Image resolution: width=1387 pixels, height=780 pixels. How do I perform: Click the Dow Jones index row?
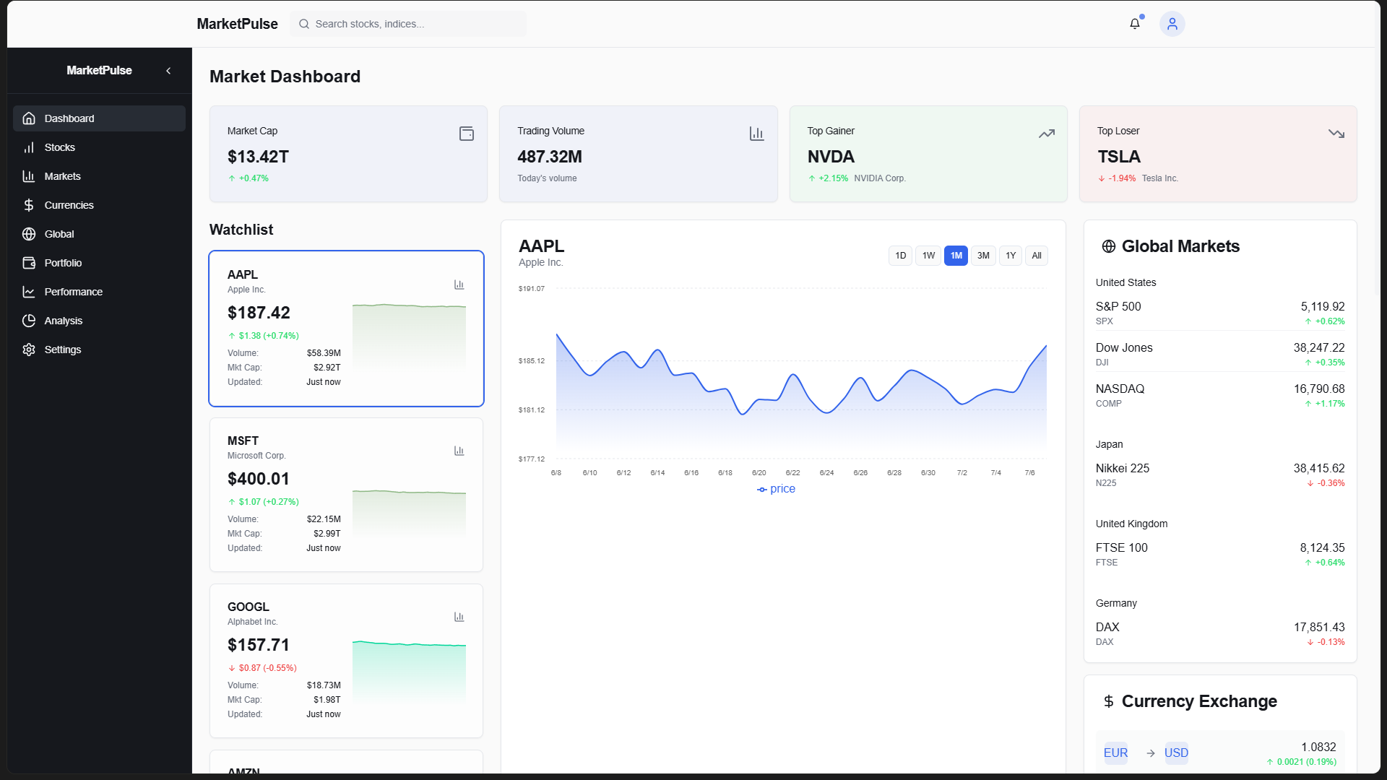click(1220, 354)
